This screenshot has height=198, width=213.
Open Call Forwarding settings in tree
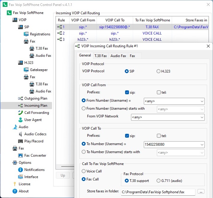37,113
